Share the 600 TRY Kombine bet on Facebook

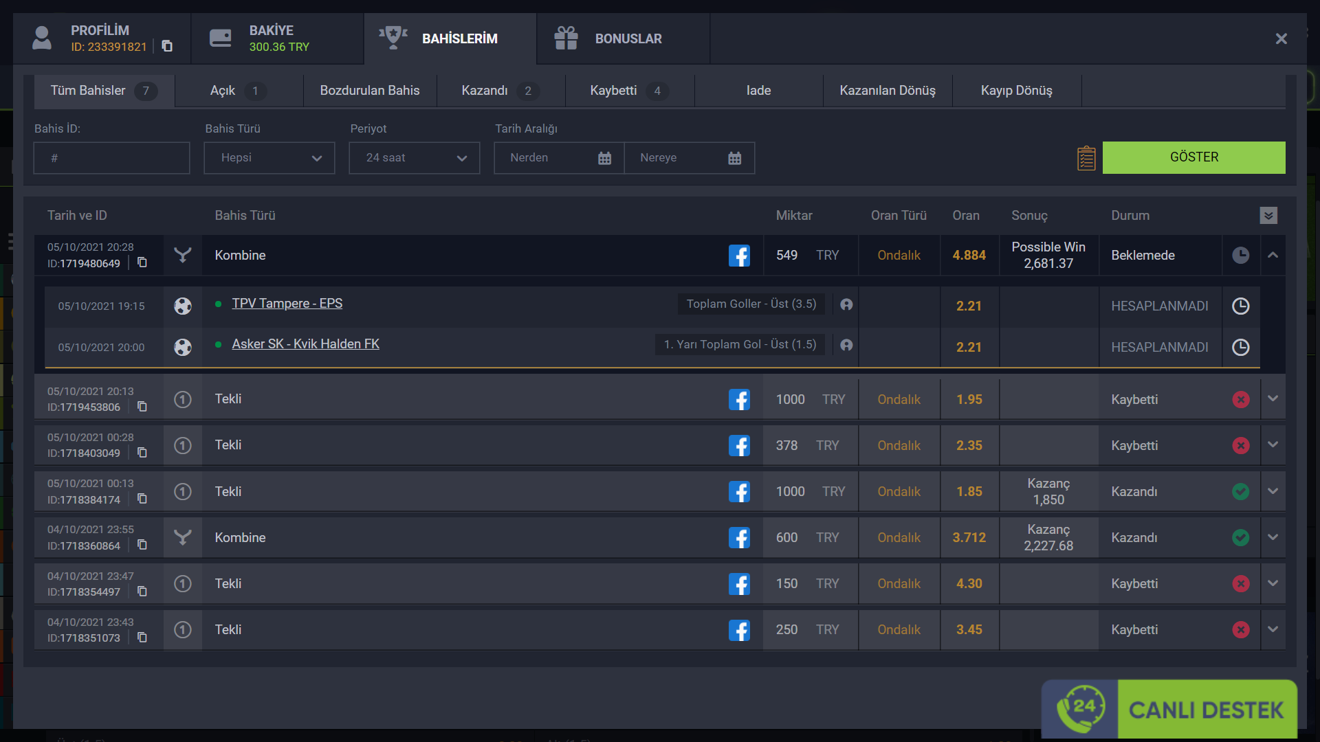coord(739,537)
